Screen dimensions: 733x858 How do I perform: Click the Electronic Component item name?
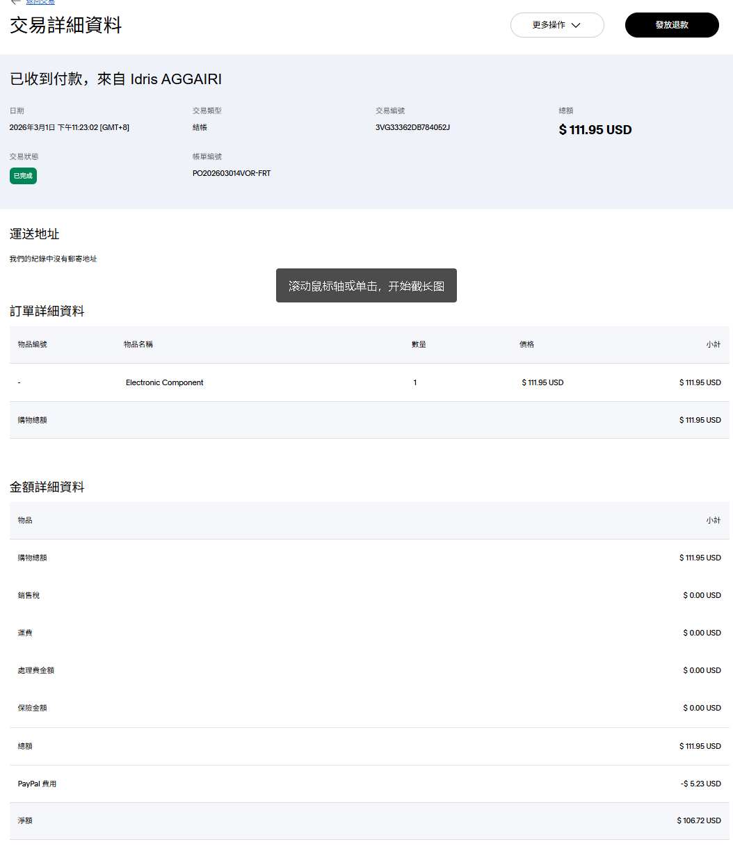point(164,382)
